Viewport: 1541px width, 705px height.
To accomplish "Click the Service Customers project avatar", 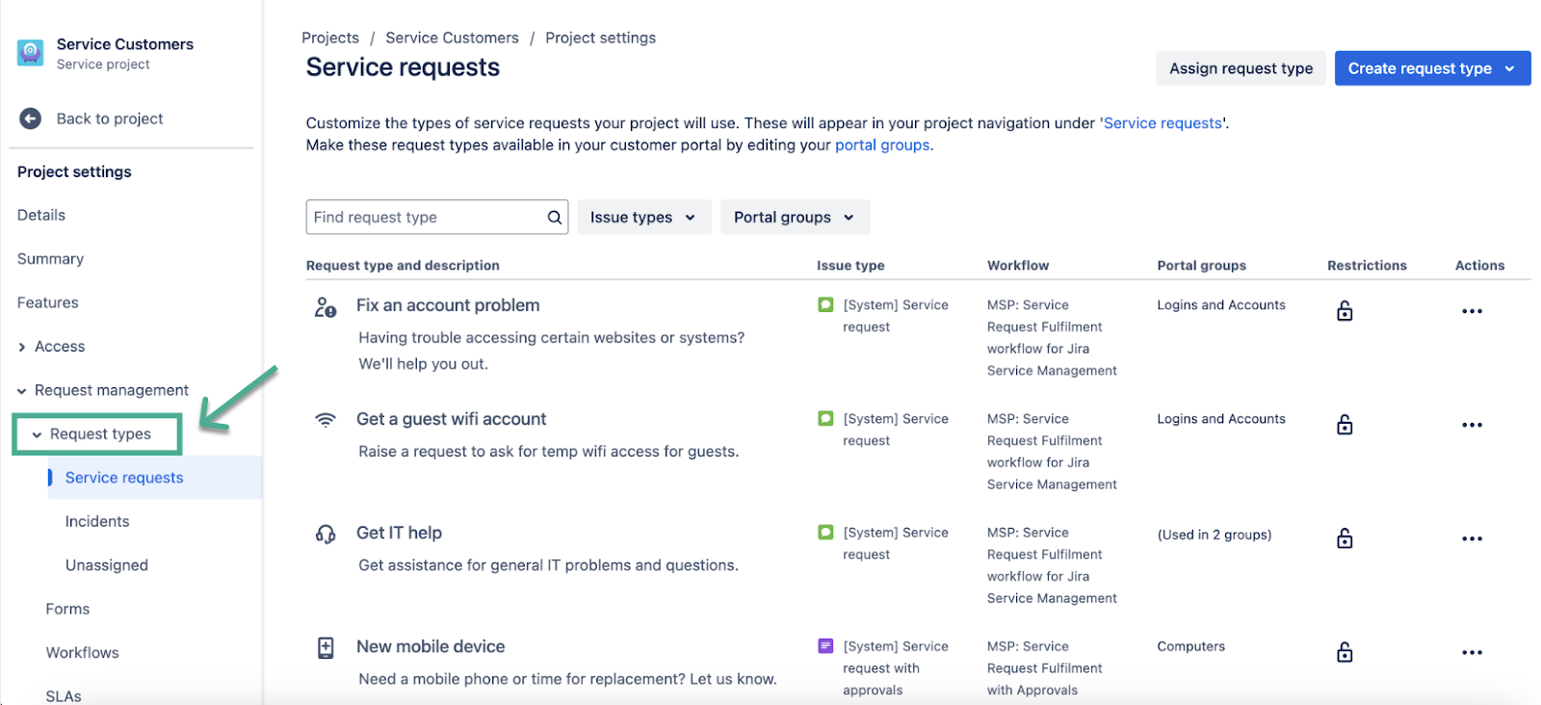I will (31, 52).
